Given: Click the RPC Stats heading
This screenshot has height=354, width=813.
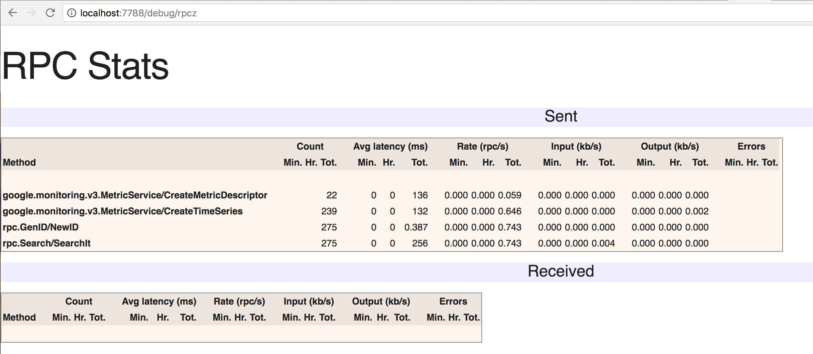Looking at the screenshot, I should click(86, 66).
